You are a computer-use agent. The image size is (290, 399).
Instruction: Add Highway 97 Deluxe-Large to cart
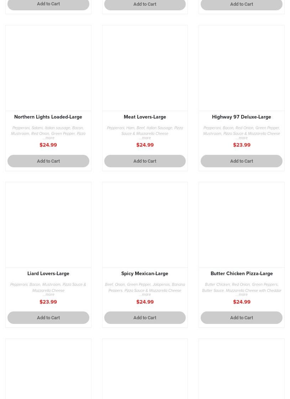coord(241,161)
